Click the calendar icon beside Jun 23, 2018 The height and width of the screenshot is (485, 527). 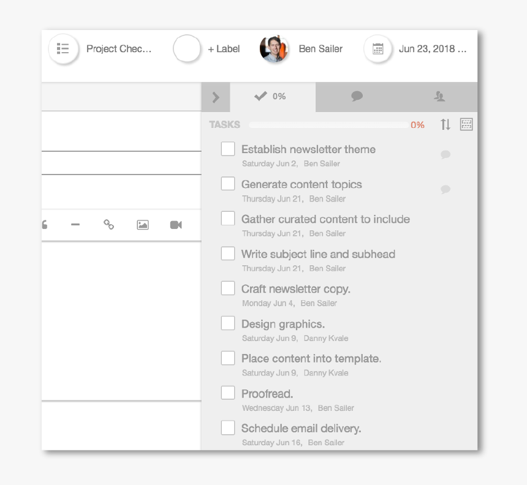pyautogui.click(x=378, y=49)
